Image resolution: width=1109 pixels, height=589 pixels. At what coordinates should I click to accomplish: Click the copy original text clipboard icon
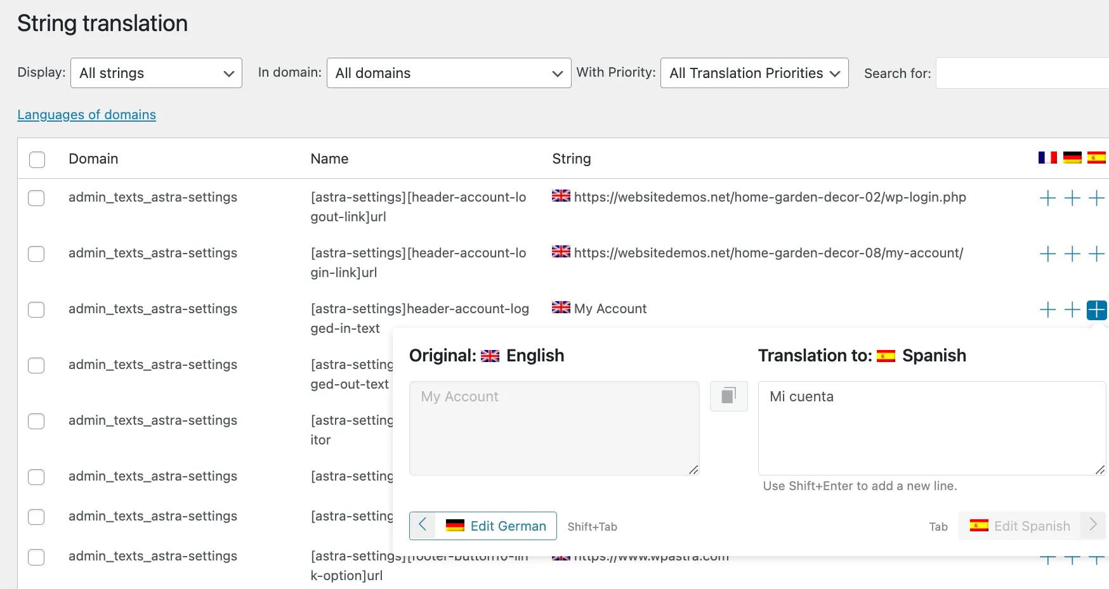click(x=728, y=396)
